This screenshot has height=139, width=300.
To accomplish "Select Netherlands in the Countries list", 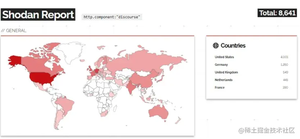I will pyautogui.click(x=223, y=80).
